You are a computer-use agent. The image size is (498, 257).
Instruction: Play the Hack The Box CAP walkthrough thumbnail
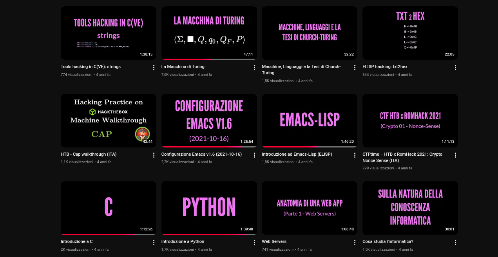point(109,120)
